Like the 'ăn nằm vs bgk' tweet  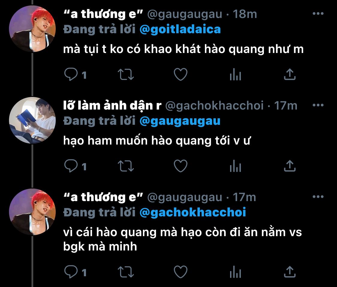pyautogui.click(x=181, y=272)
